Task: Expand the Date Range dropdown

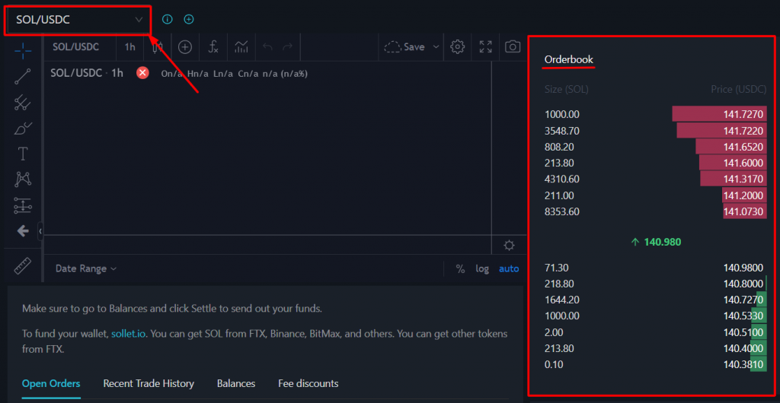Action: click(x=86, y=268)
